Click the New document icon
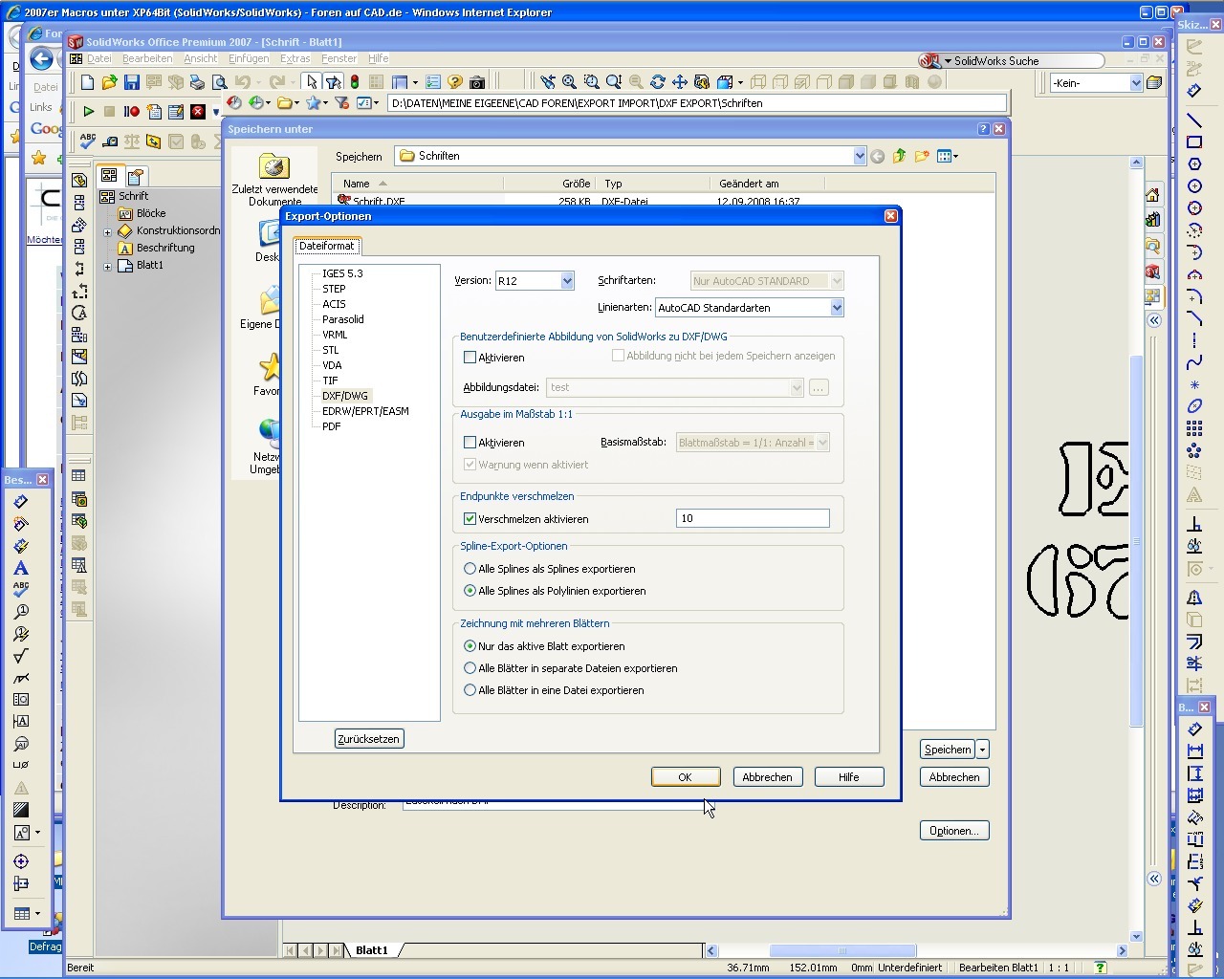The height and width of the screenshot is (979, 1224). (87, 82)
